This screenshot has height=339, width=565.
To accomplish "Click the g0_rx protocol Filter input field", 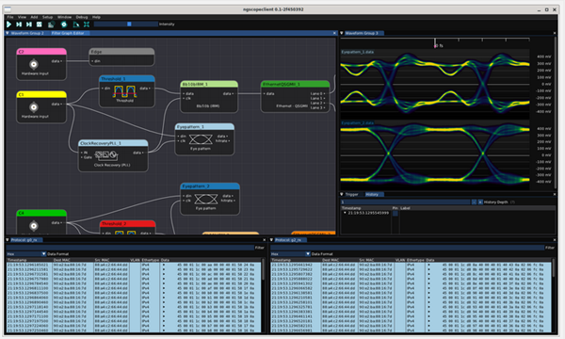I will pyautogui.click(x=130, y=248).
